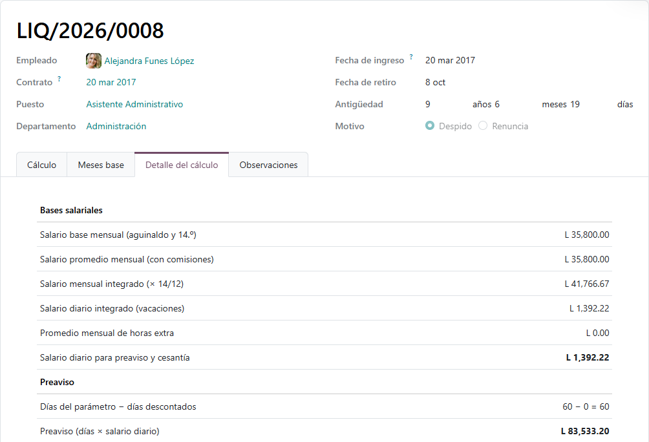This screenshot has width=649, height=442.
Task: Click the Antigüedad months value 6
Action: 497,104
